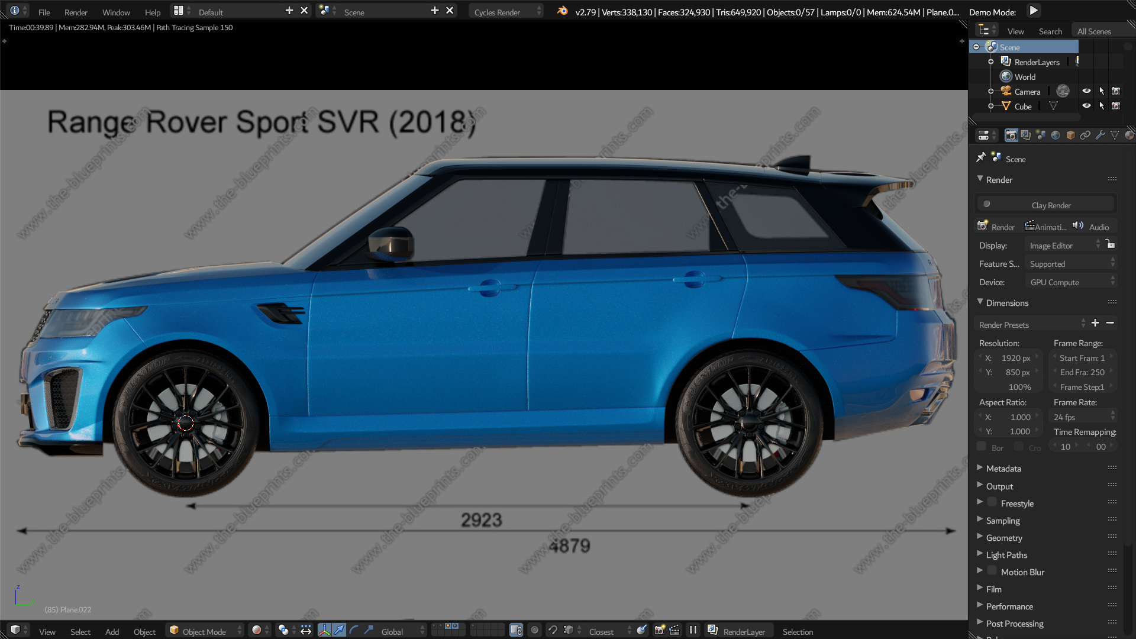
Task: Pause the viewport render preview
Action: (693, 631)
